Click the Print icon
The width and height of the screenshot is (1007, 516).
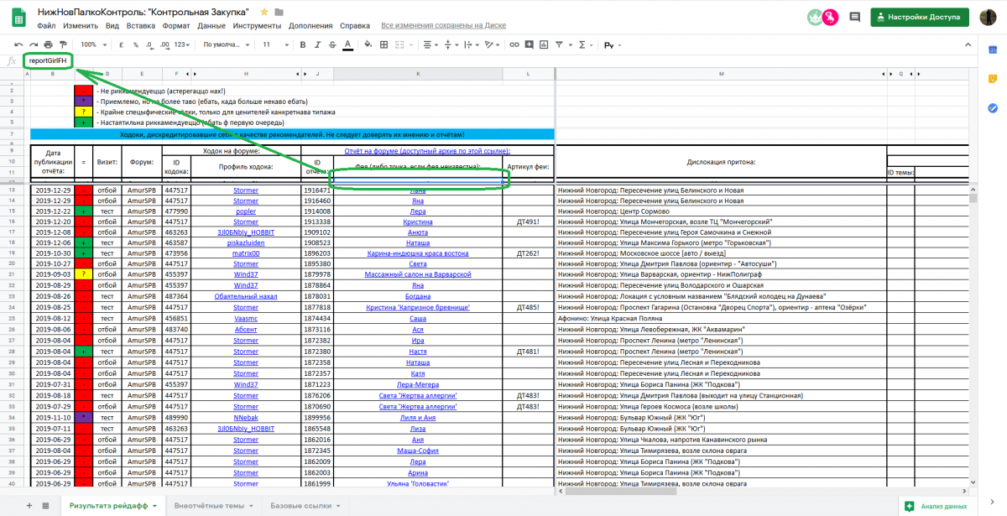pyautogui.click(x=49, y=44)
